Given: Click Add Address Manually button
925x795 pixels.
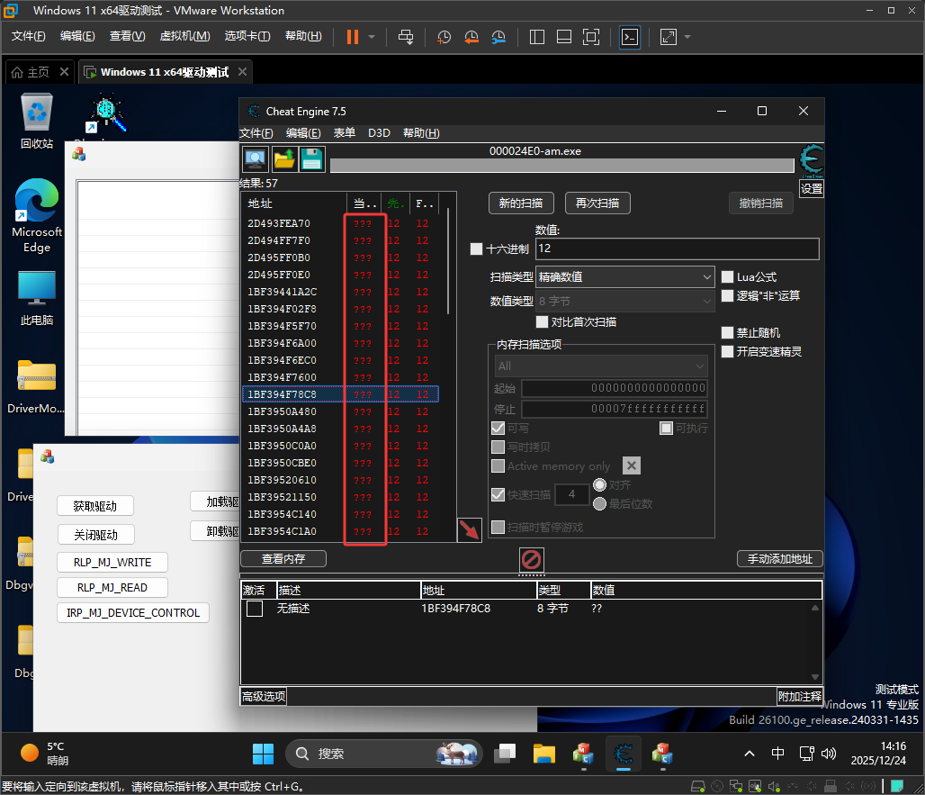Looking at the screenshot, I should 780,558.
